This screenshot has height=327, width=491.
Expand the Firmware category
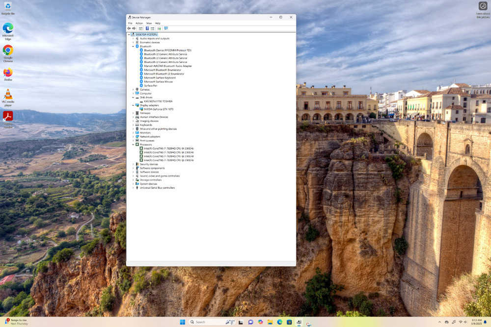[133, 113]
